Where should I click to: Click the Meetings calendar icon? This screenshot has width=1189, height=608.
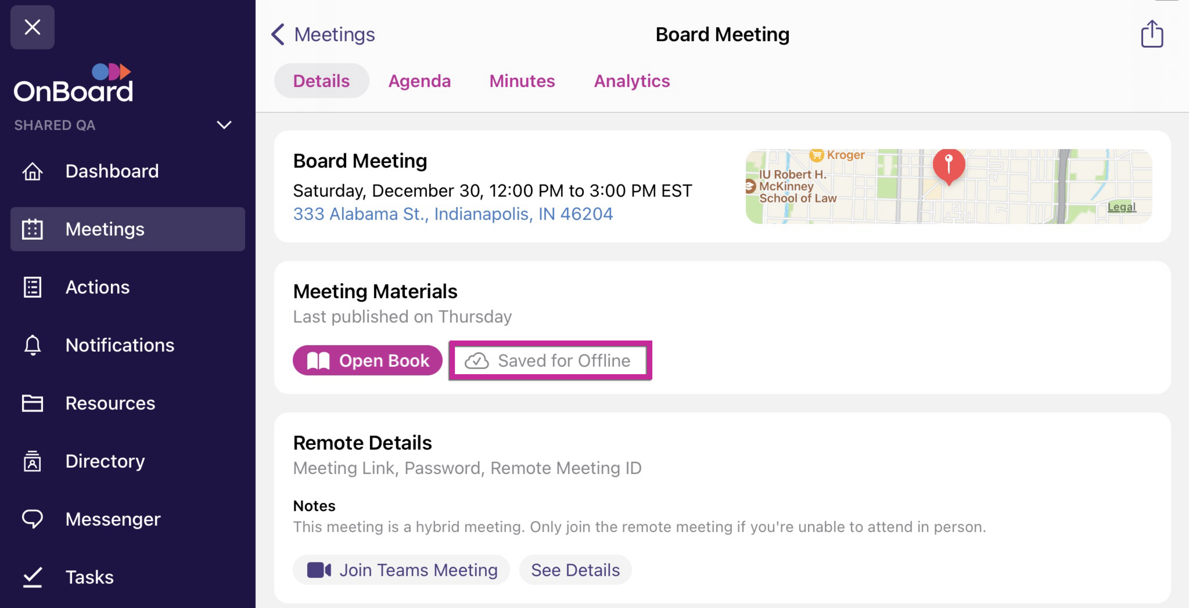tap(32, 229)
